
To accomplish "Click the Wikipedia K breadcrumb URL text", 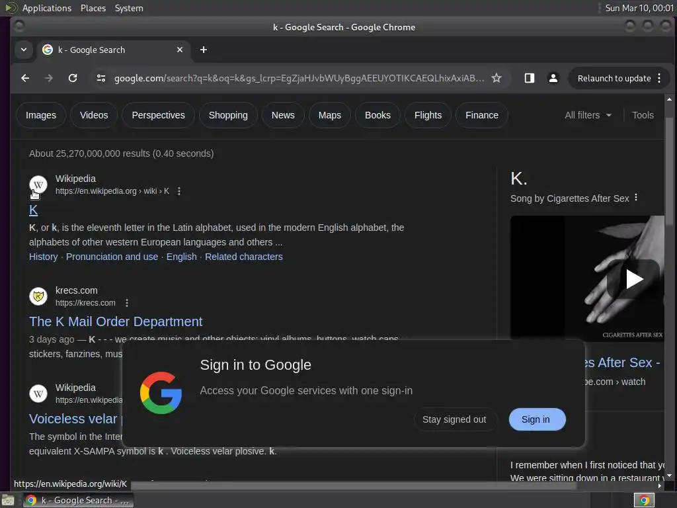I will click(x=112, y=191).
